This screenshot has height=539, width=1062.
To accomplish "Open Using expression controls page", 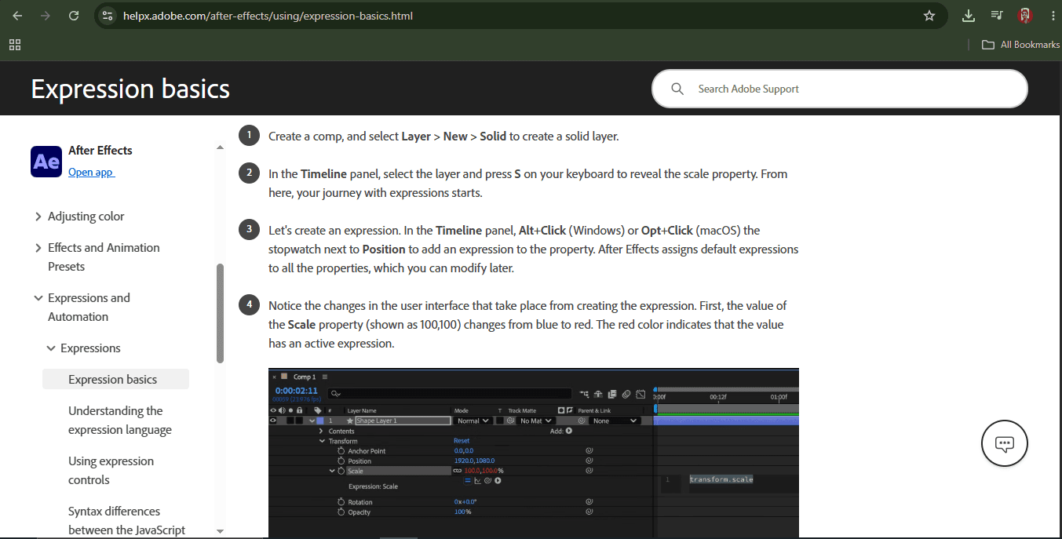I will pyautogui.click(x=111, y=471).
